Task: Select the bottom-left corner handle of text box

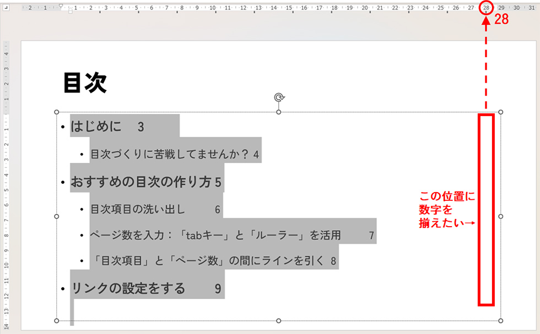Action: [57, 321]
